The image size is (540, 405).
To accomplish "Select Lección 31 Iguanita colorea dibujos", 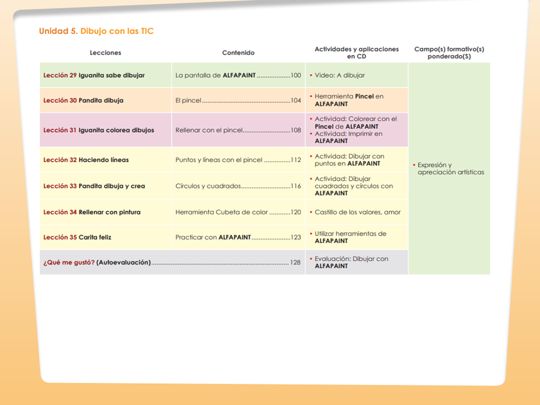I will pos(99,130).
